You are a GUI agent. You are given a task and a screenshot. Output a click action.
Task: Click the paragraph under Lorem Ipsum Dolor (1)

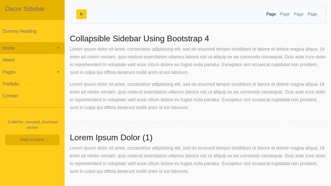click(x=197, y=160)
